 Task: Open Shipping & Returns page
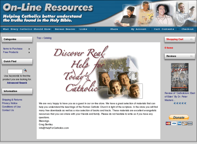click(x=12, y=100)
